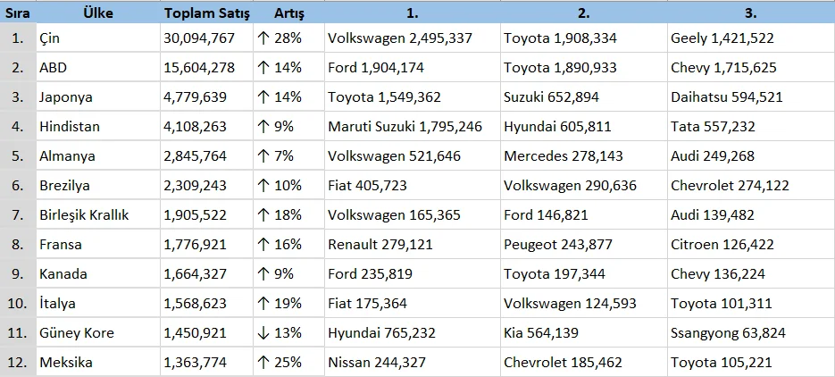Screen dimensions: 835x377
Task: Select the Toplam Satış column header
Action: [x=205, y=13]
